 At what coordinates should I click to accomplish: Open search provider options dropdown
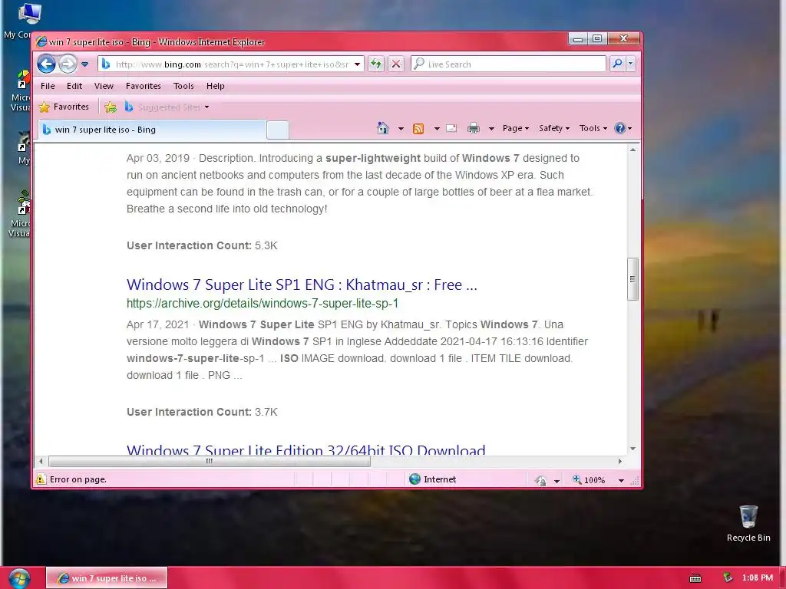click(x=631, y=64)
